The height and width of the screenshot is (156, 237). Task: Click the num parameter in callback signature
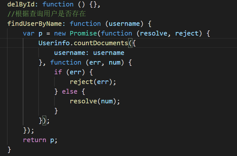pos(115,62)
